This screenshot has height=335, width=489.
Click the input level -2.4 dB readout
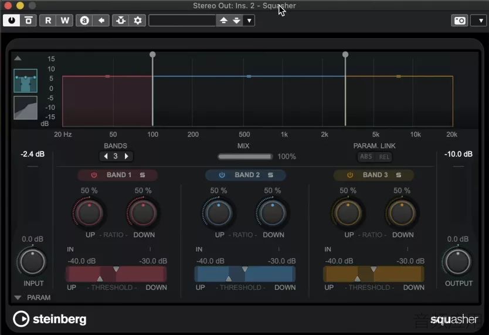click(32, 154)
